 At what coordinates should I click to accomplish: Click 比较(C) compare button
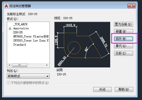click(123, 53)
